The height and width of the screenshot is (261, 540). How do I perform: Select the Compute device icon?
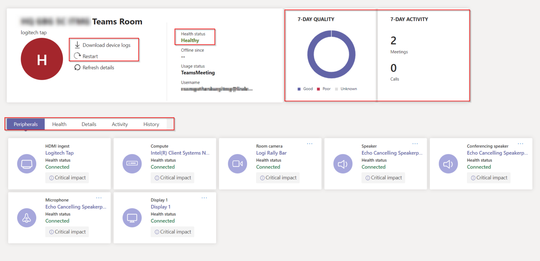[x=132, y=163]
